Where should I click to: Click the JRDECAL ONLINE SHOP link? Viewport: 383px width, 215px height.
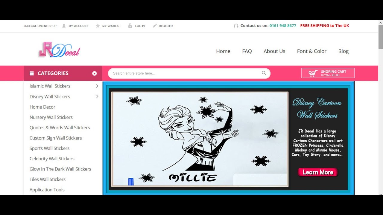(40, 26)
